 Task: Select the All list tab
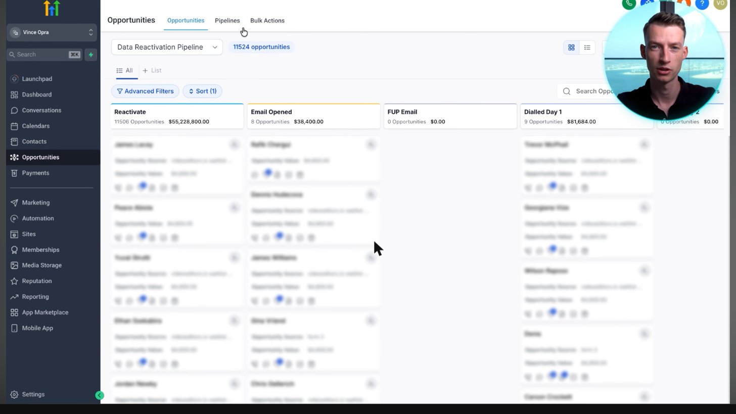click(125, 70)
